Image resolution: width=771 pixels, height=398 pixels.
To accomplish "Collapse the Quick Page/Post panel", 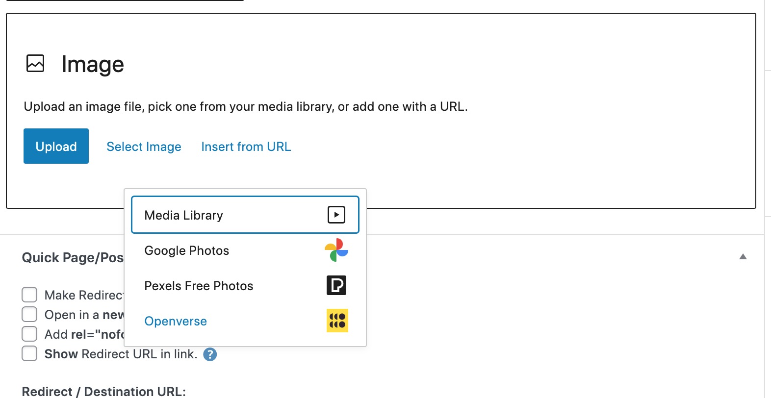I will [x=744, y=256].
